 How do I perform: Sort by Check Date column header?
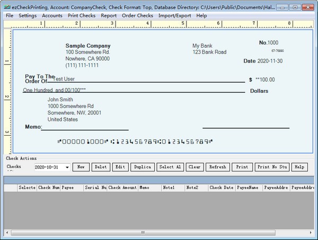tap(222, 188)
